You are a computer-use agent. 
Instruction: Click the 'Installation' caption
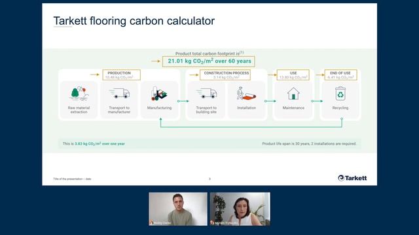pyautogui.click(x=246, y=108)
